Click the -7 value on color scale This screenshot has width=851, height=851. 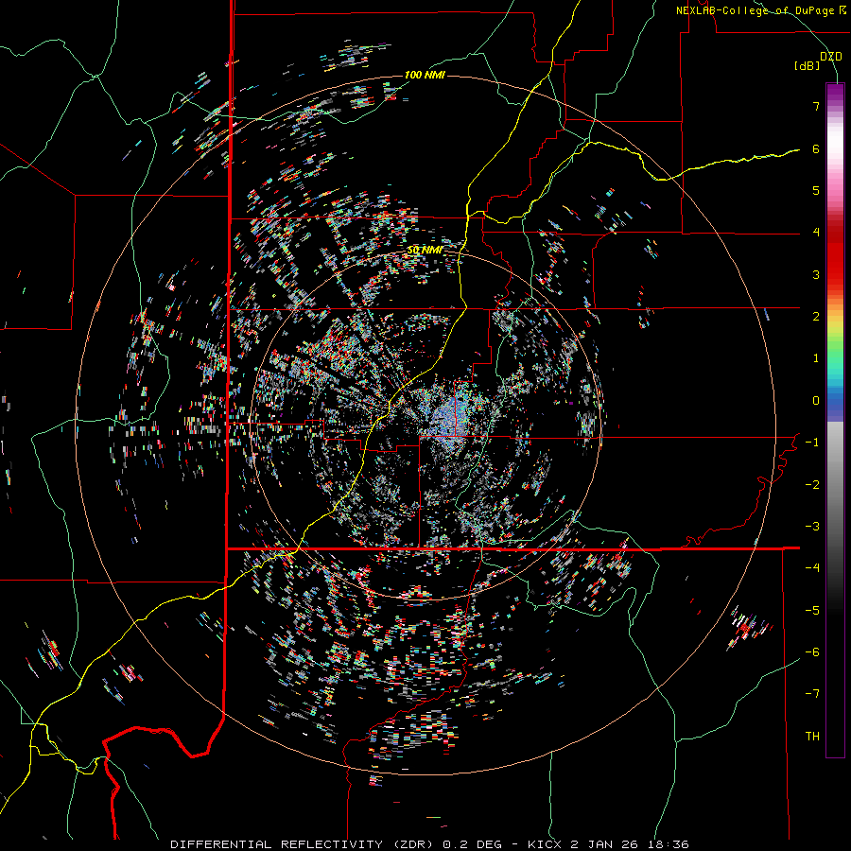[x=812, y=694]
